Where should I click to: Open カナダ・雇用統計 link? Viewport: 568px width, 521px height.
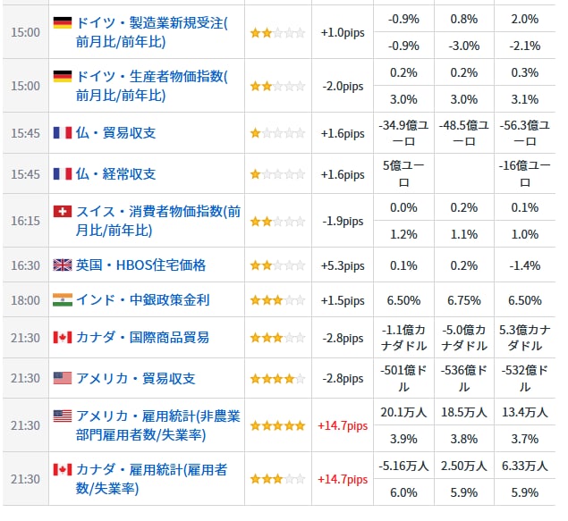[x=151, y=479]
